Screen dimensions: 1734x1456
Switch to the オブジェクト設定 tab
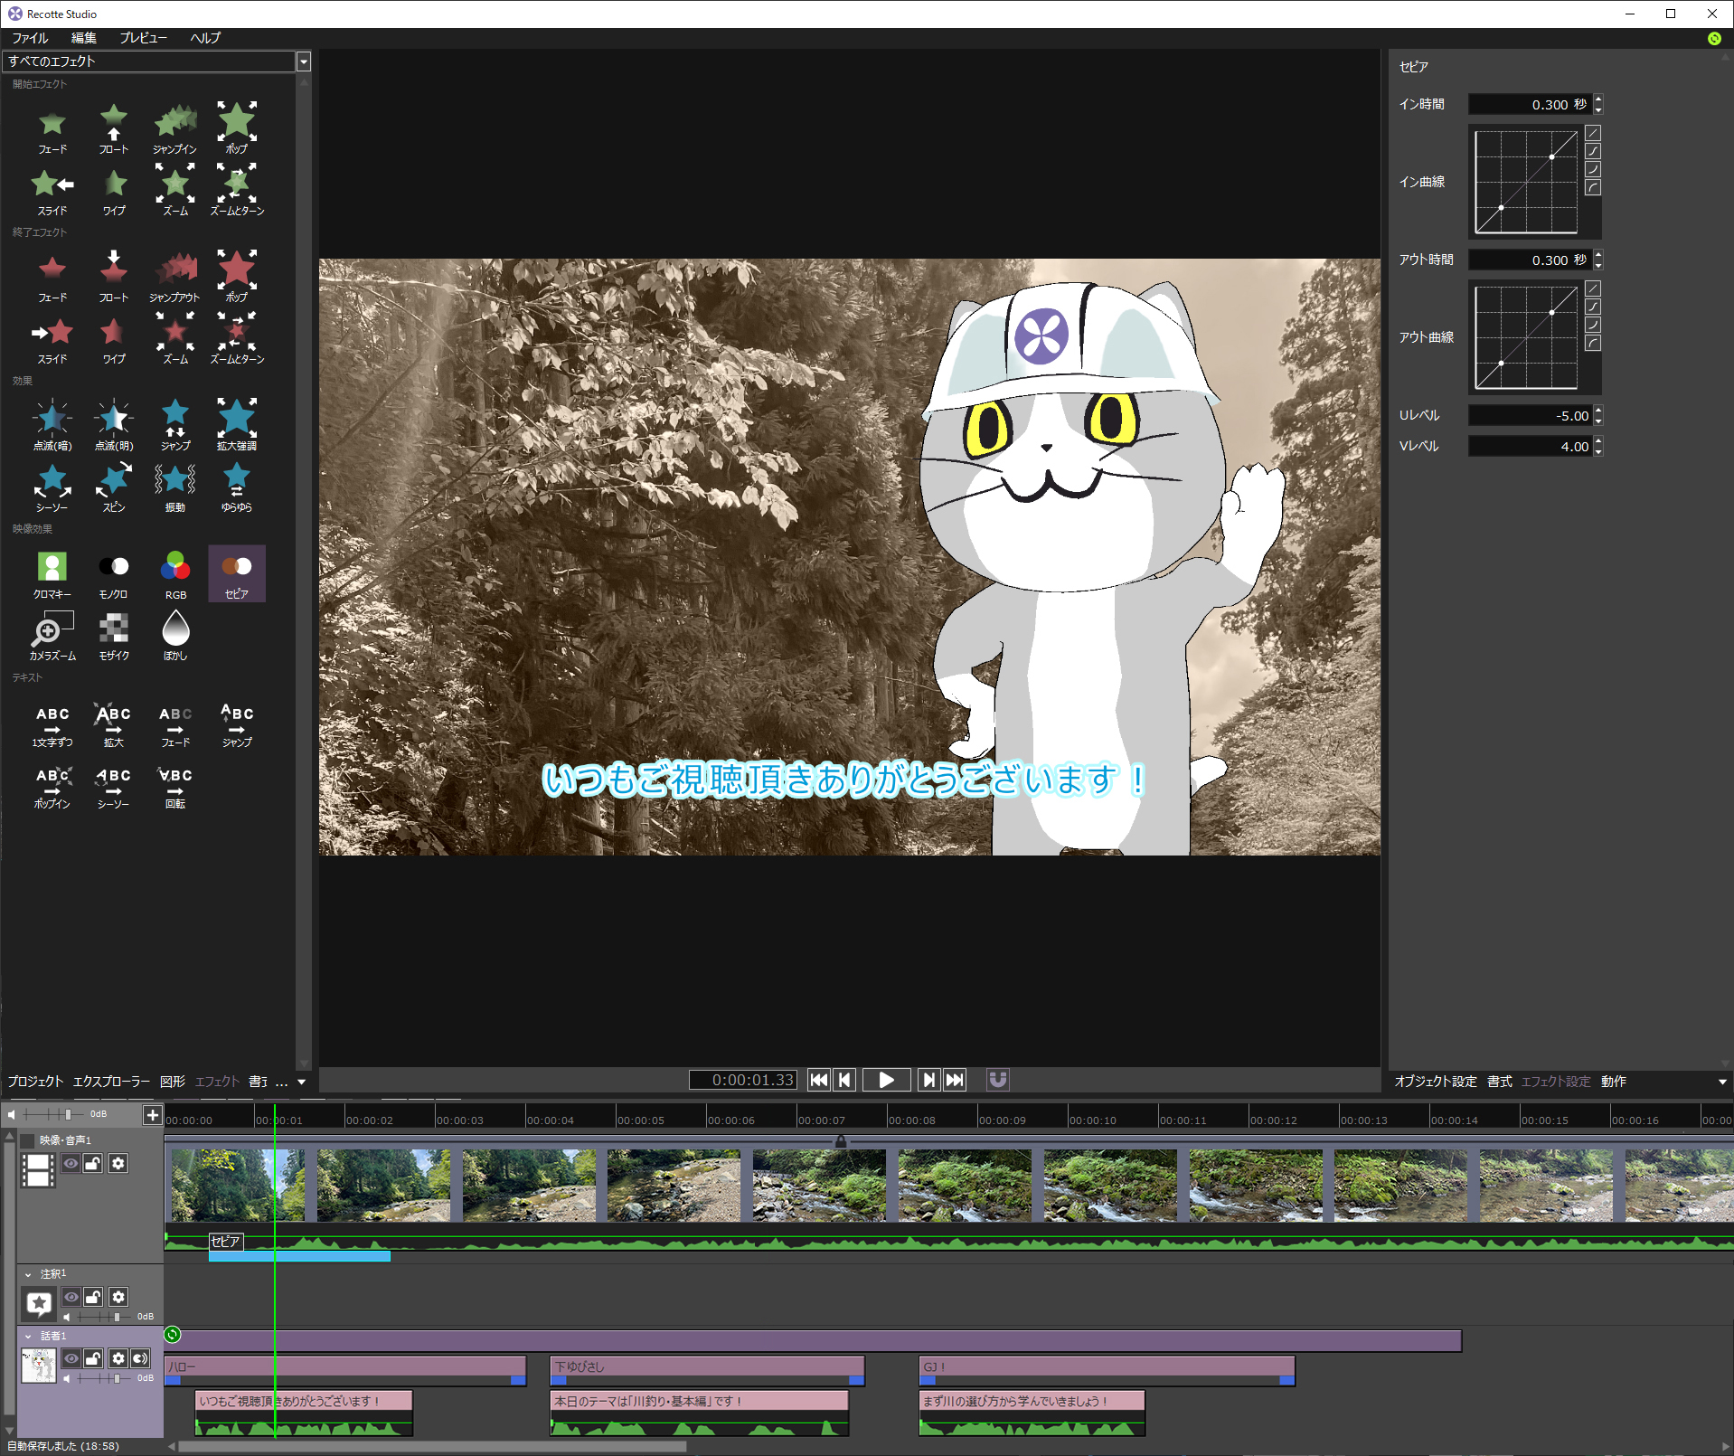(x=1436, y=1082)
